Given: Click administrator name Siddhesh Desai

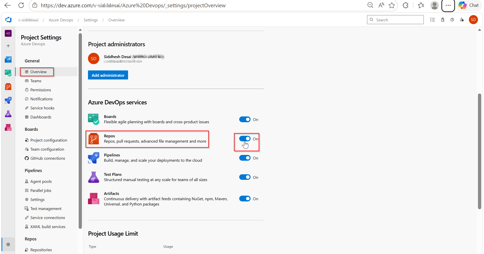Looking at the screenshot, I should click(117, 57).
